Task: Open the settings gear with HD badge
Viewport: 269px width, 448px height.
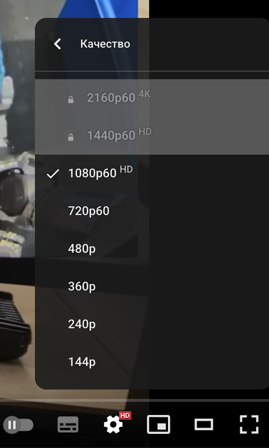Action: [x=114, y=424]
